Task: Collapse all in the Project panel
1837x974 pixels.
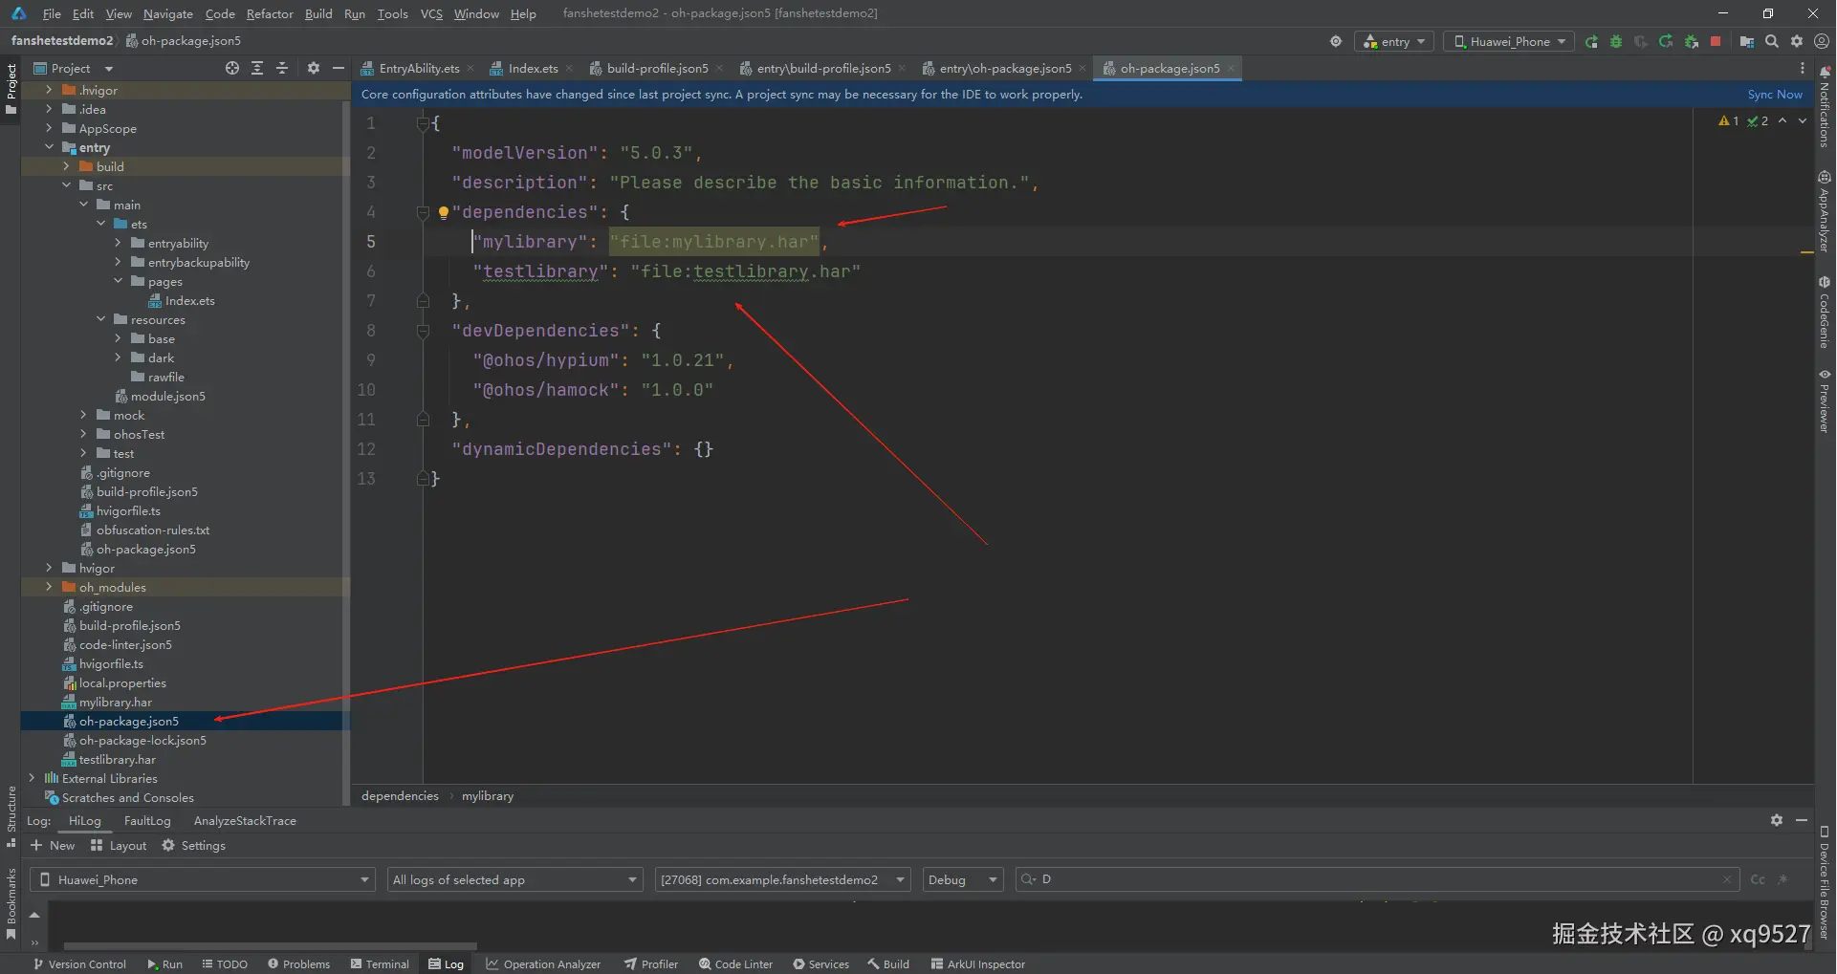Action: pyautogui.click(x=282, y=68)
